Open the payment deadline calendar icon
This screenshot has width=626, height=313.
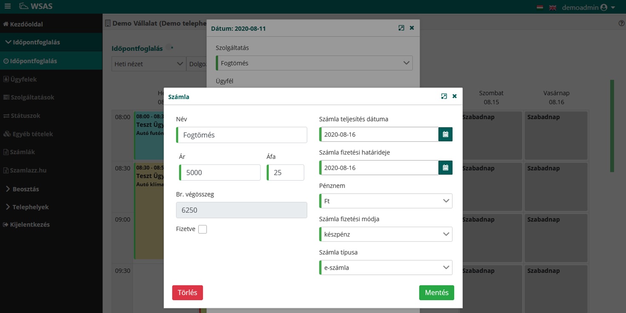(x=445, y=168)
